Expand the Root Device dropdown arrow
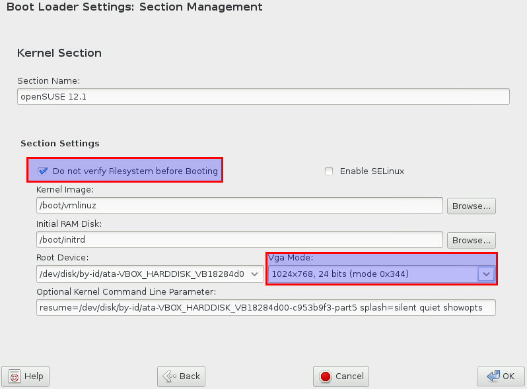 pos(256,273)
